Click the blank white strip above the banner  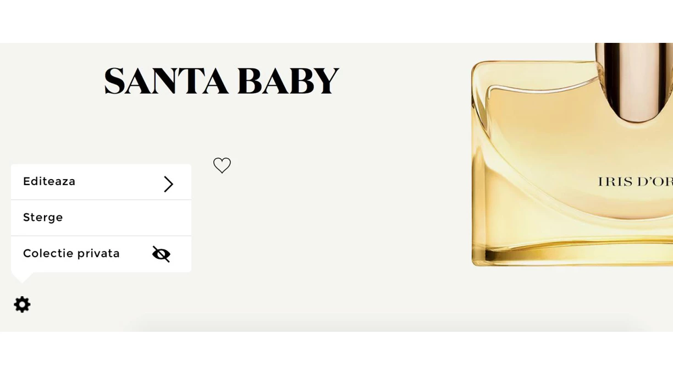(336, 21)
